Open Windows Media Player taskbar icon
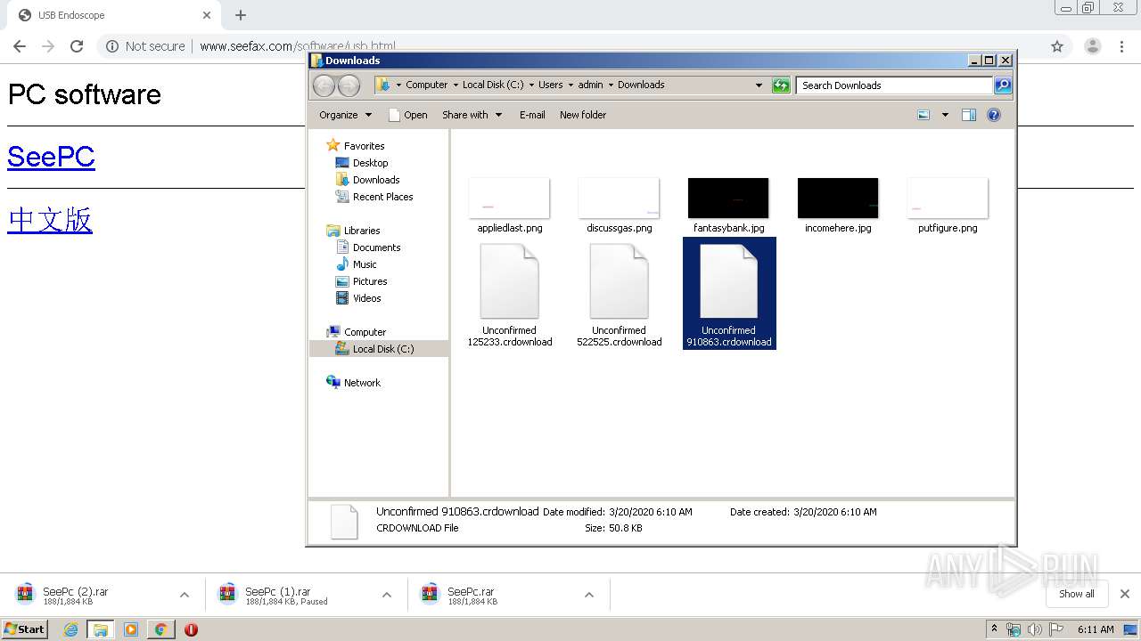This screenshot has width=1141, height=641. coord(131,629)
